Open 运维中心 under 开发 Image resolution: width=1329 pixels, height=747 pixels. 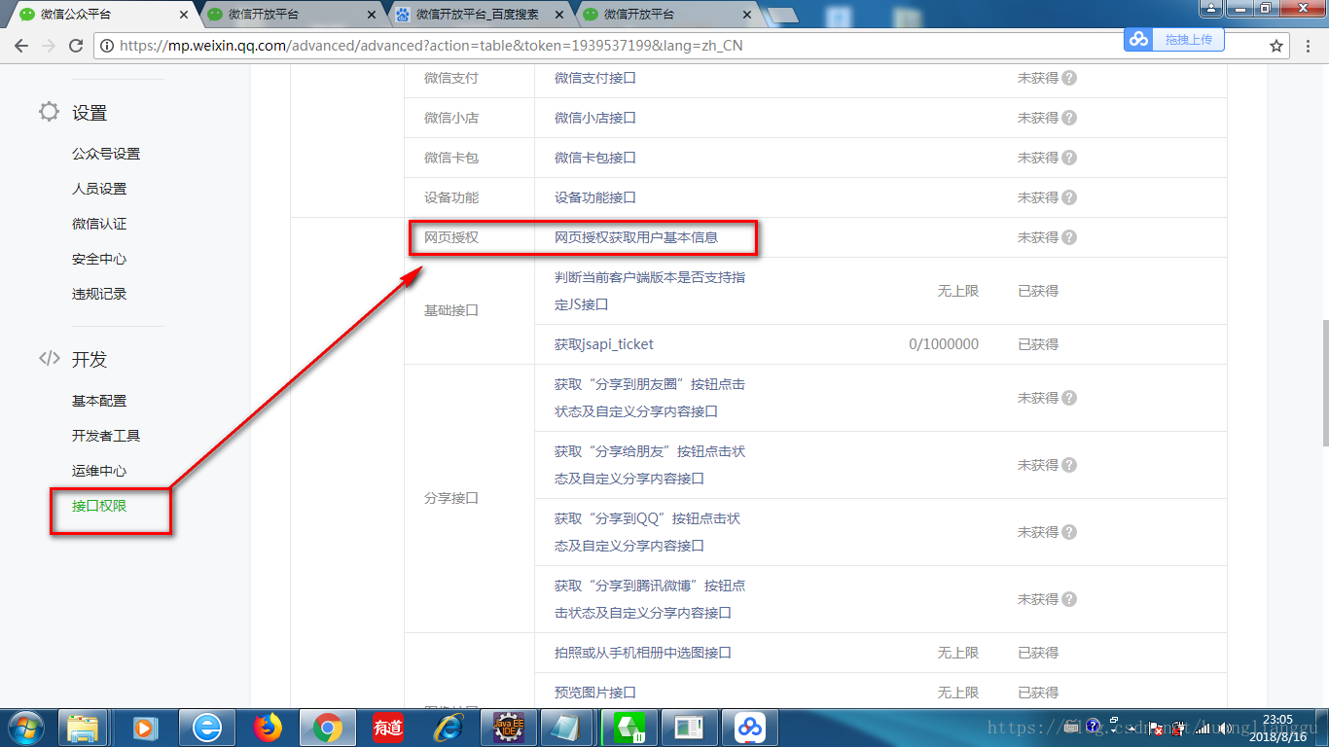tap(99, 471)
